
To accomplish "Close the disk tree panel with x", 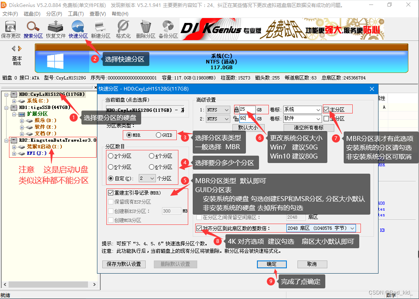I will [x=96, y=88].
